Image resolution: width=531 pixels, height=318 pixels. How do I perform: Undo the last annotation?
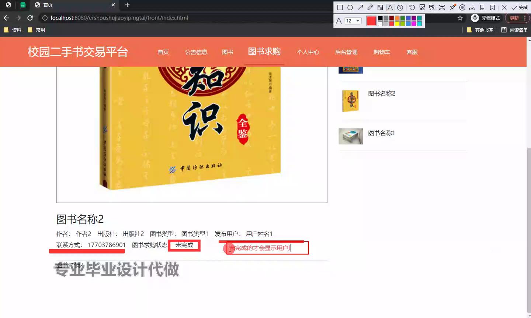(412, 7)
